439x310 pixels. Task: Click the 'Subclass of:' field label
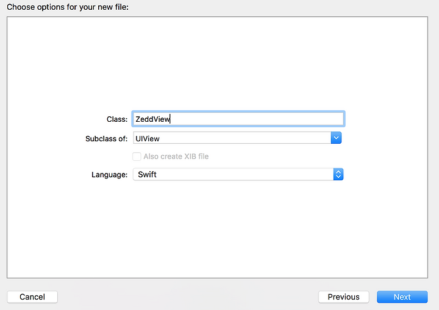(x=106, y=139)
